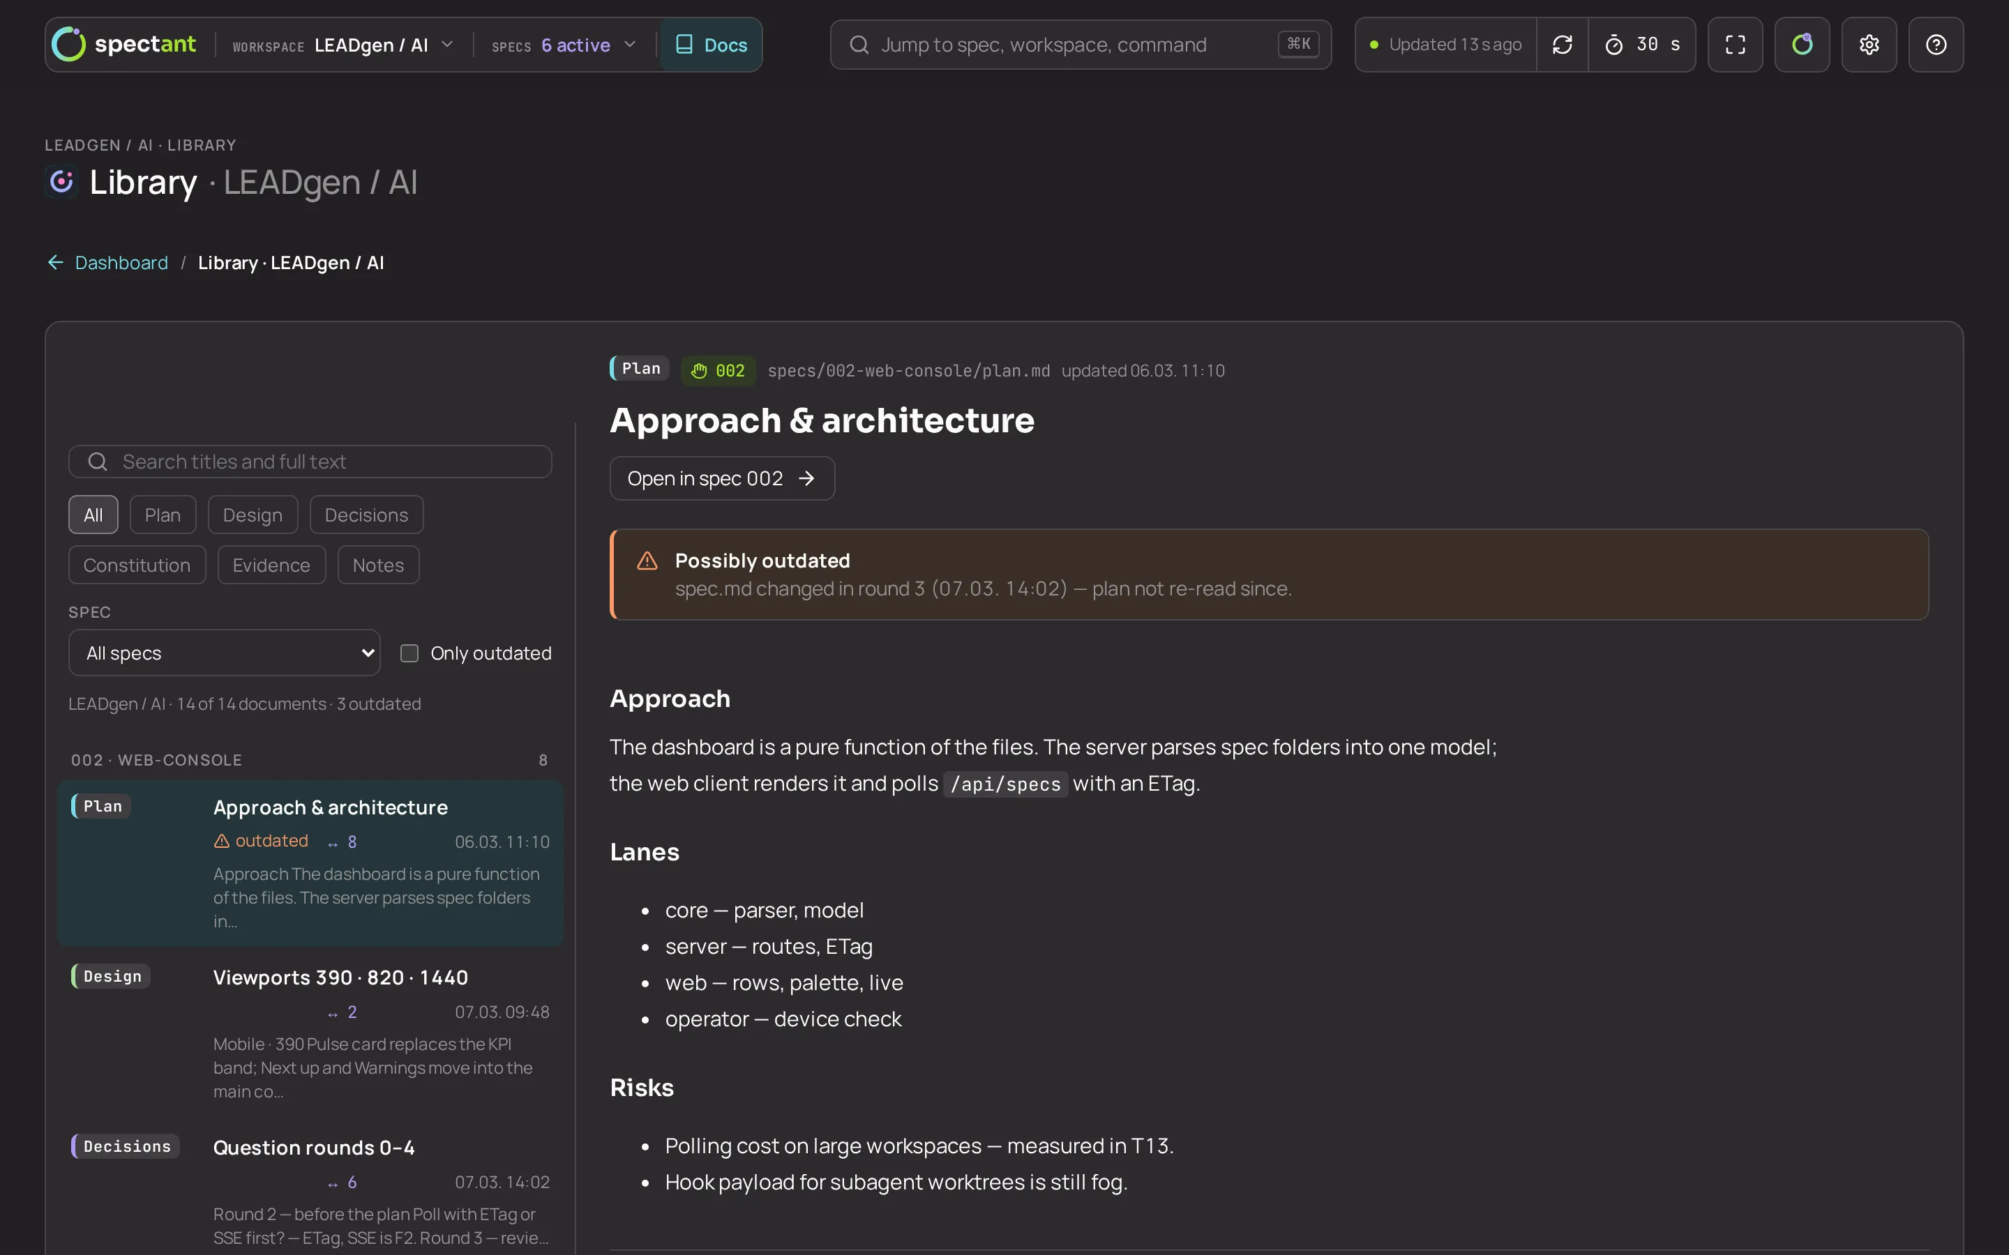Click into Search titles and full text
The height and width of the screenshot is (1255, 2009).
point(310,462)
